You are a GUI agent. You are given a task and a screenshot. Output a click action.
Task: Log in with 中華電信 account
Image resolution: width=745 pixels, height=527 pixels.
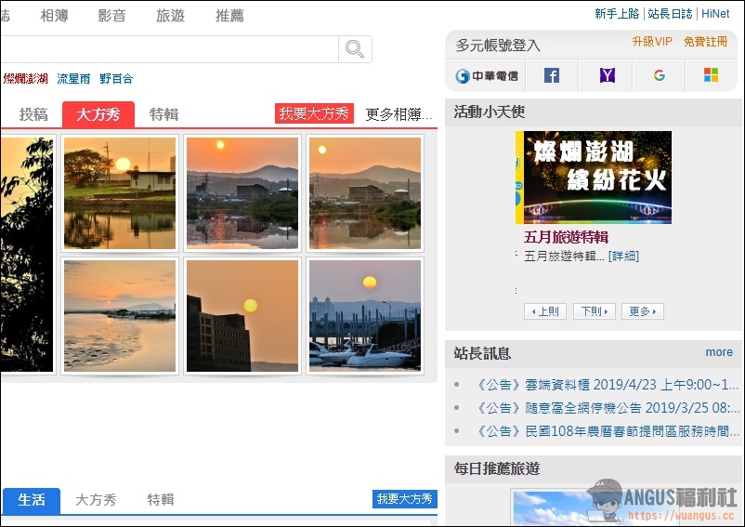pos(487,75)
